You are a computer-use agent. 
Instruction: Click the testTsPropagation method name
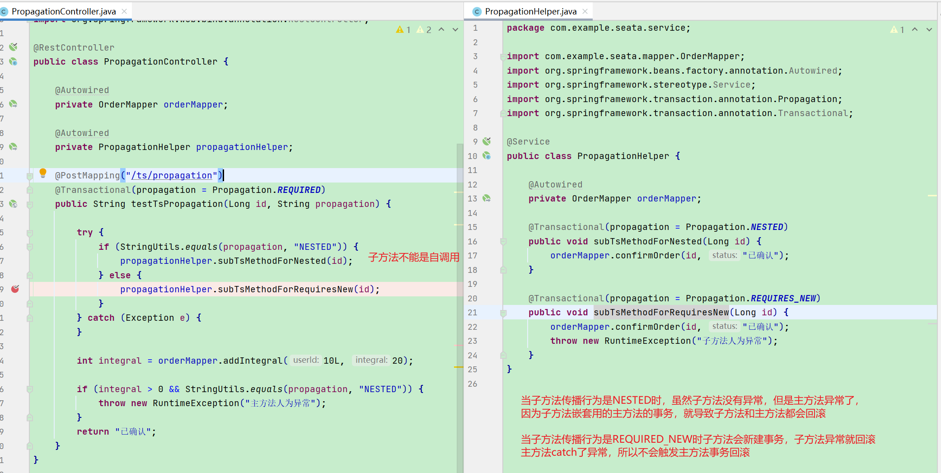coord(177,204)
